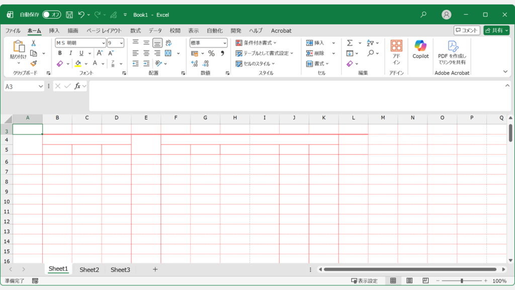Click the 共有 (Share) button
Viewport: 515px width, 290px height.
click(x=496, y=31)
